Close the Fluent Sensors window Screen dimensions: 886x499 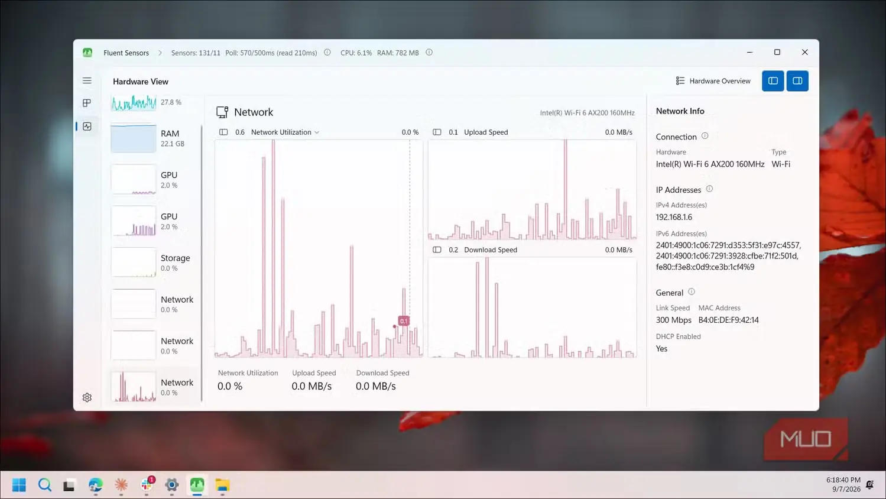click(x=804, y=53)
